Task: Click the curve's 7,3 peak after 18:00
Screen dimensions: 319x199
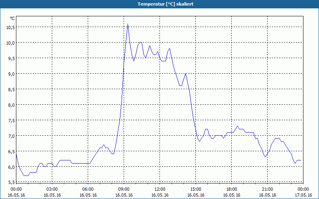Action: click(x=237, y=126)
